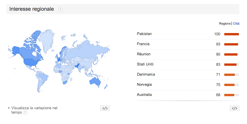Expand 'Visualizza la variazione nel tempo'
Screen dimensions: 247x124
click(34, 110)
